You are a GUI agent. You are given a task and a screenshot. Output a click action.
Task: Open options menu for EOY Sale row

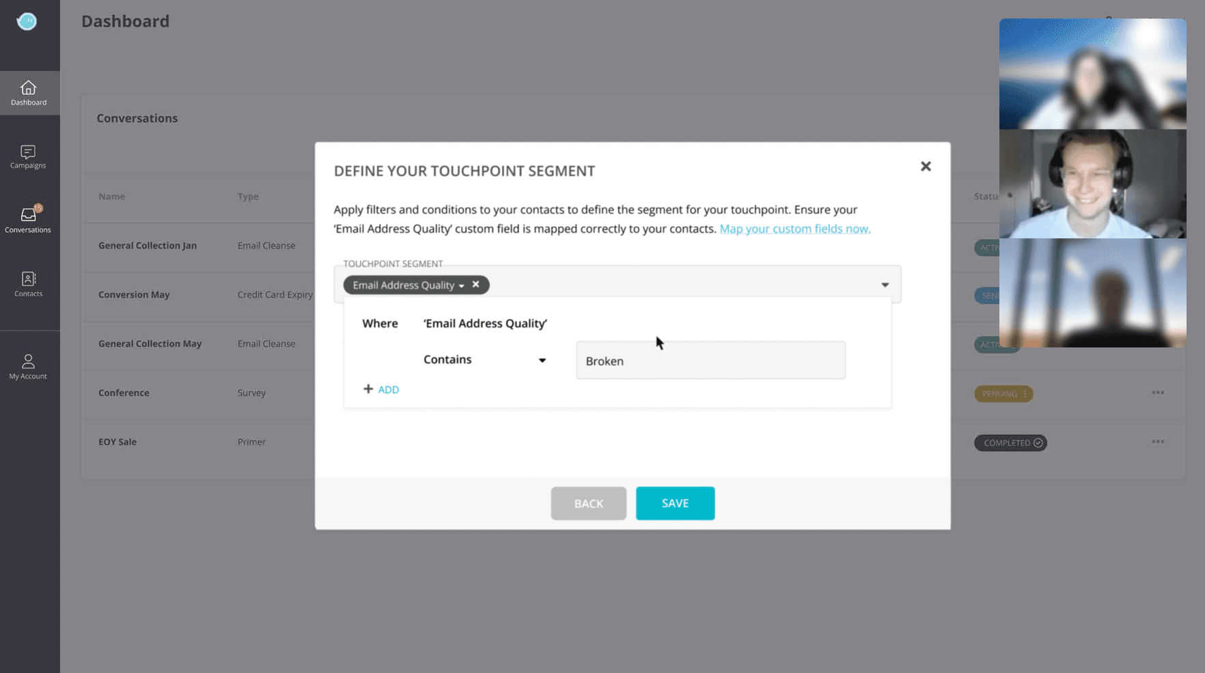1158,442
